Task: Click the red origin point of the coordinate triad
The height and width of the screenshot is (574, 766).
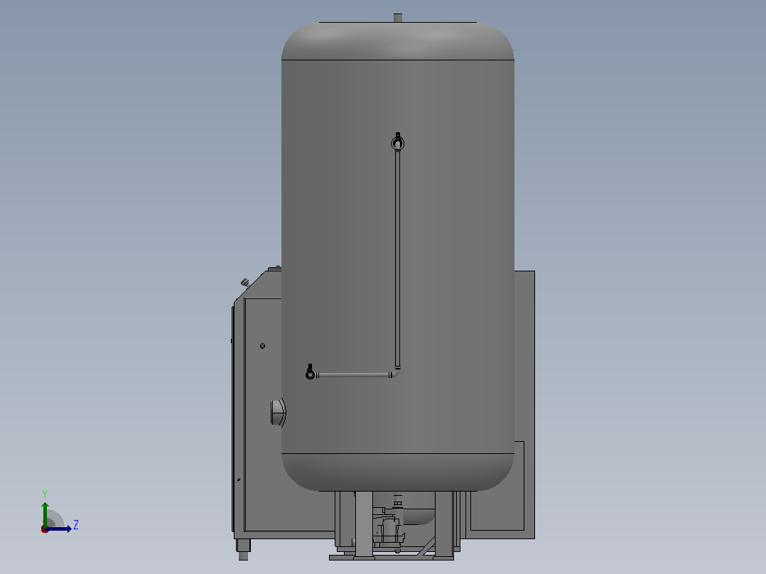Action: click(x=45, y=529)
